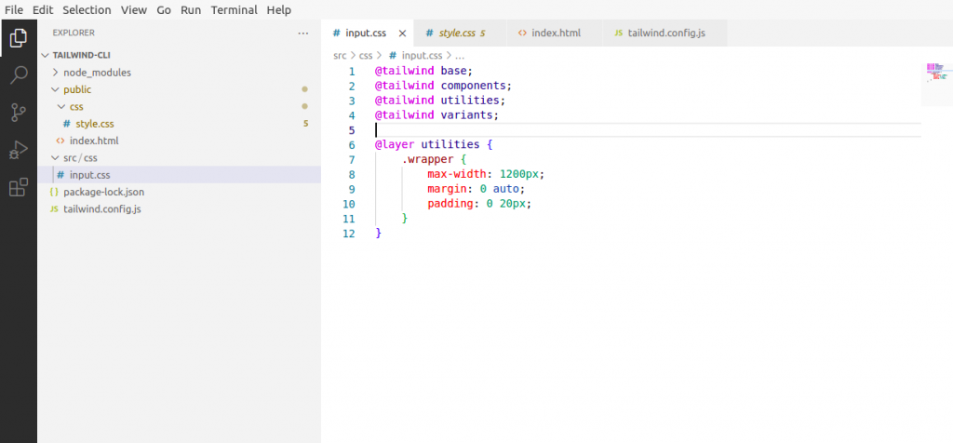Image resolution: width=953 pixels, height=443 pixels.
Task: Collapse the public folder
Action: tap(77, 89)
